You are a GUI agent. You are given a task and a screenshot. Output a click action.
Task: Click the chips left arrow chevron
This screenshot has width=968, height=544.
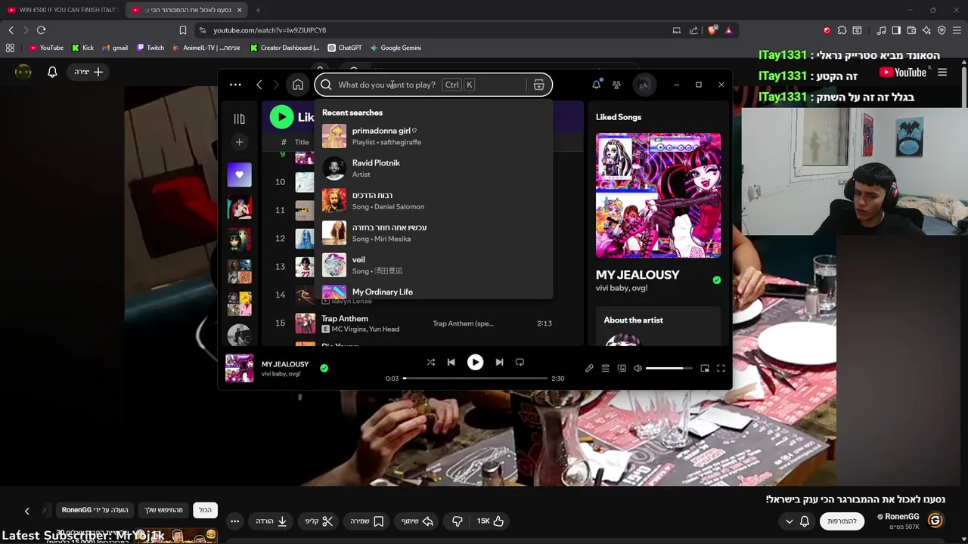point(26,511)
